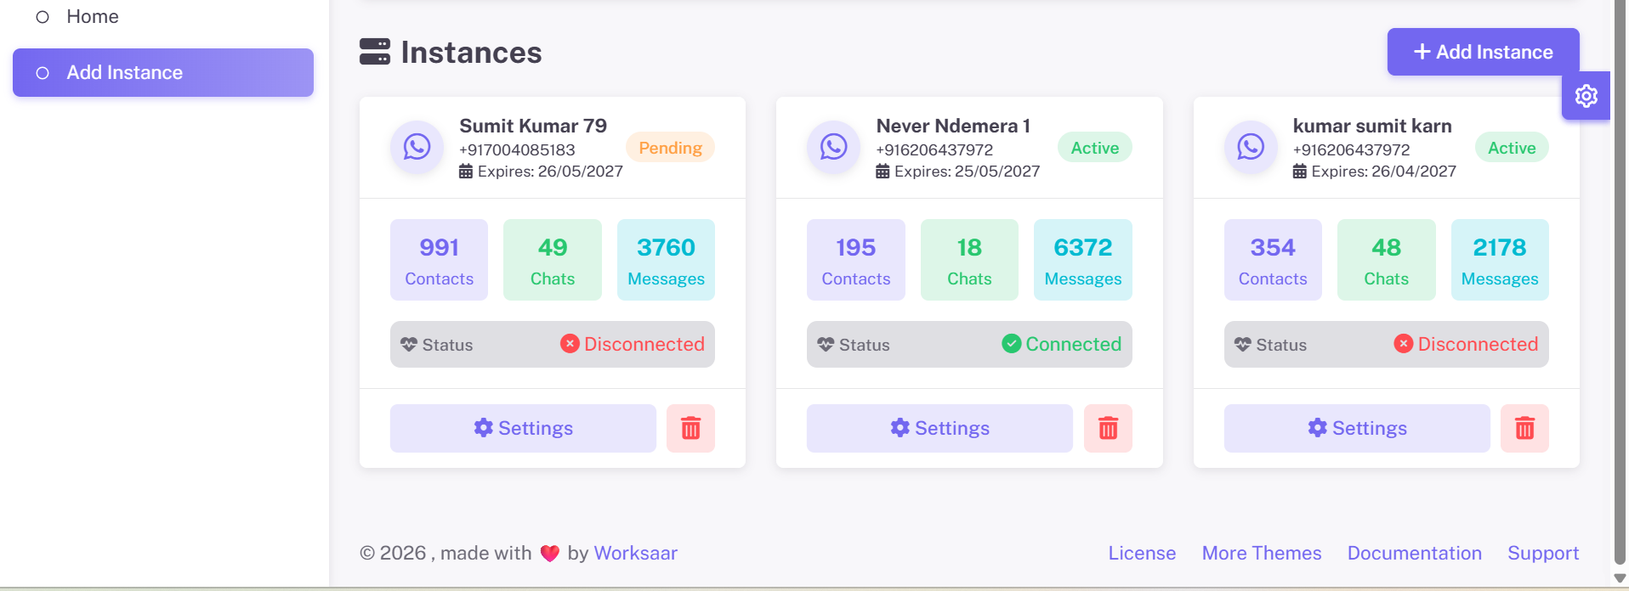Open Settings for Never Ndemera 1
The height and width of the screenshot is (591, 1629).
[x=939, y=428]
